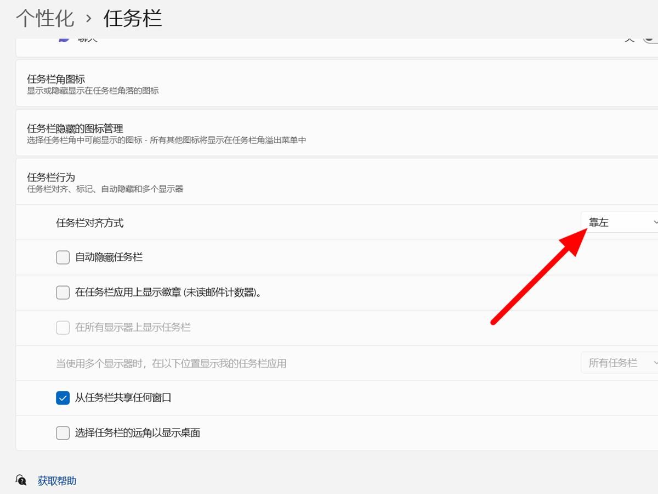Screen dimensions: 658x494
Task: Click the breadcrumb separator area
Action: (x=88, y=18)
